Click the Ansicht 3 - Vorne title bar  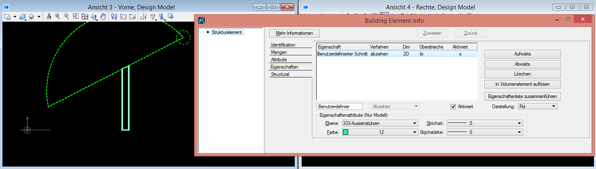[x=131, y=7]
